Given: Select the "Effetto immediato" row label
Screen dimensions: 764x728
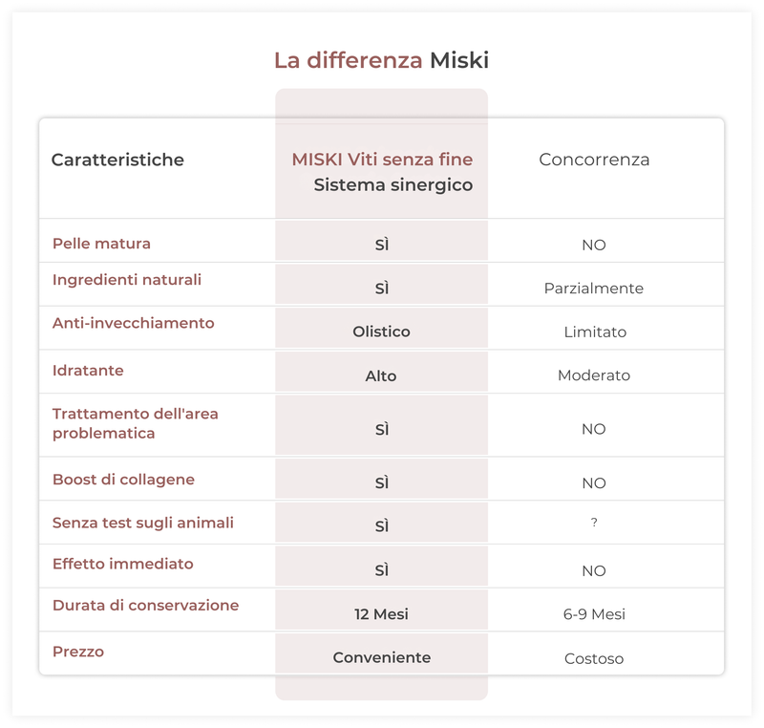Looking at the screenshot, I should coord(123,564).
